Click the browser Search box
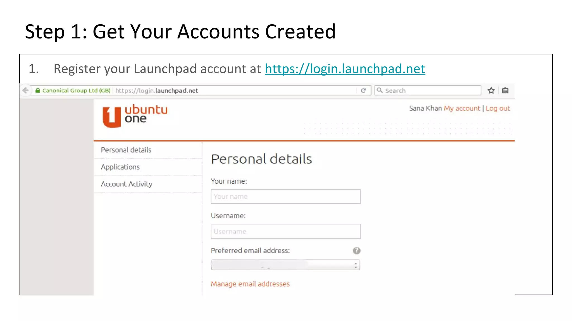Viewport: 572px width, 321px height. point(428,90)
